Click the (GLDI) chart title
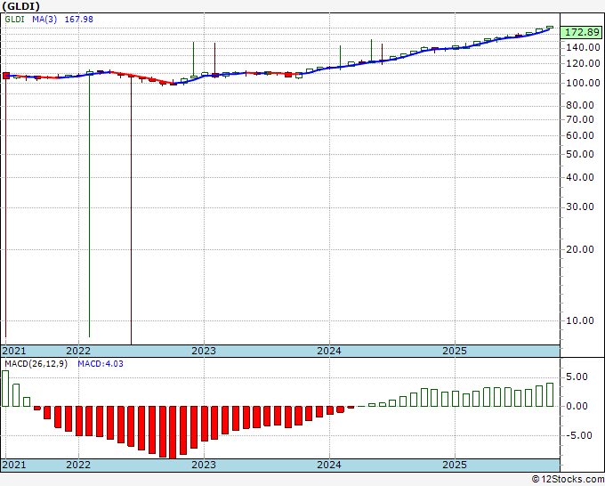The height and width of the screenshot is (486, 605). coord(20,6)
